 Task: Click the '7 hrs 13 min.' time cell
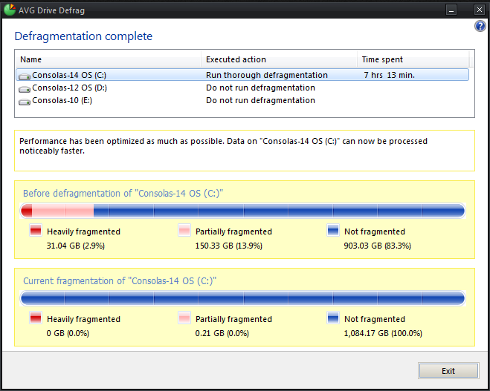point(389,75)
